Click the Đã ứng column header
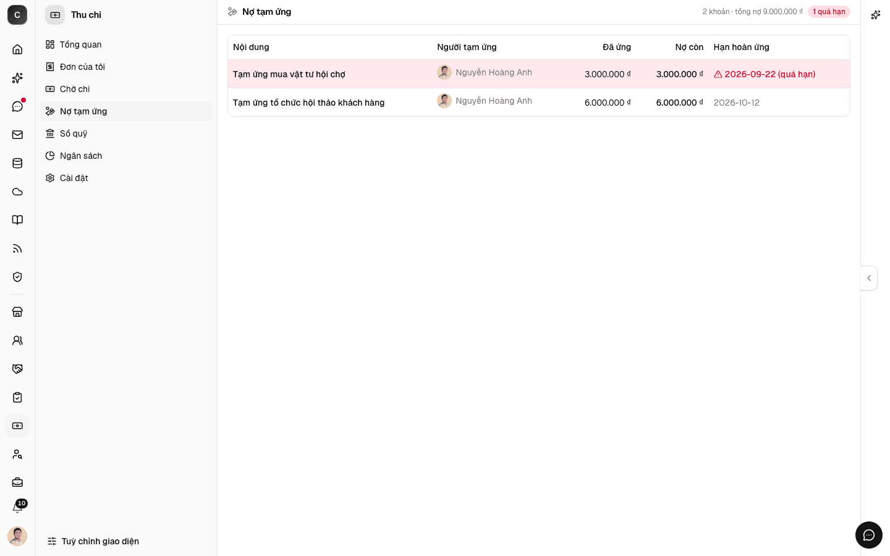The height and width of the screenshot is (556, 890). [x=617, y=47]
